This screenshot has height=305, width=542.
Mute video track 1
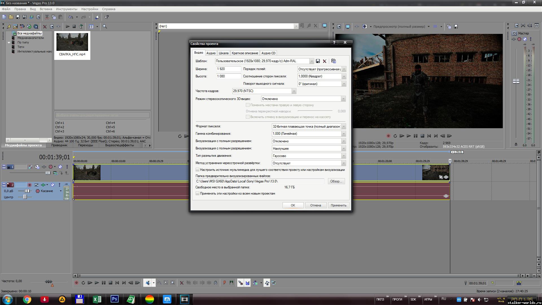60,167
